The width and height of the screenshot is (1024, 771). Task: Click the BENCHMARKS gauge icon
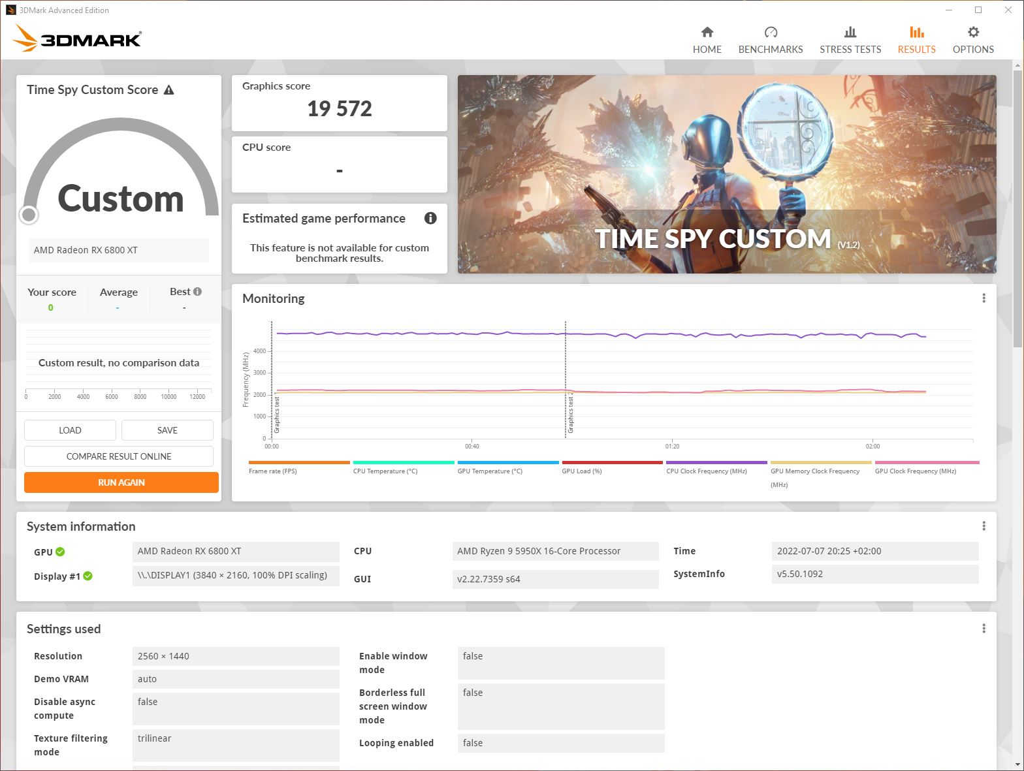click(771, 32)
